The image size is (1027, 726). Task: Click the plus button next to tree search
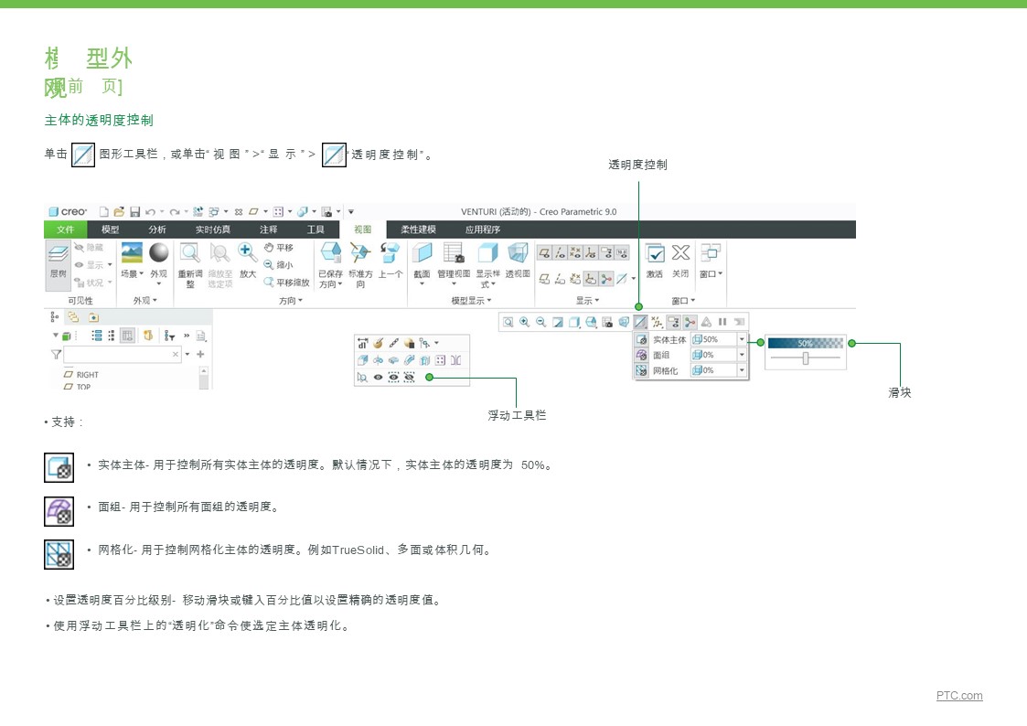coord(200,354)
